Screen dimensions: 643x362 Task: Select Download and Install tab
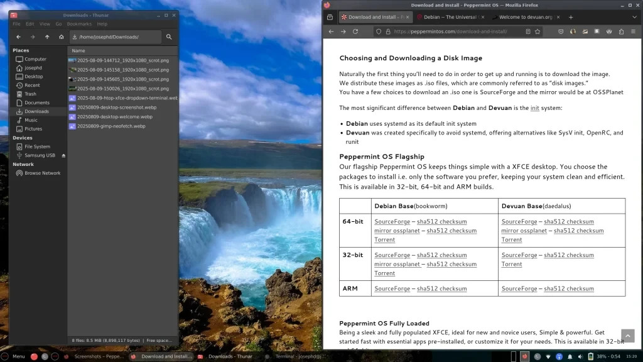[376, 17]
